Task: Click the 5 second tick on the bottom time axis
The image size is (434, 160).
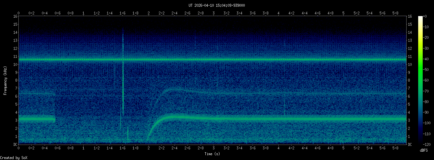Action: [343, 148]
